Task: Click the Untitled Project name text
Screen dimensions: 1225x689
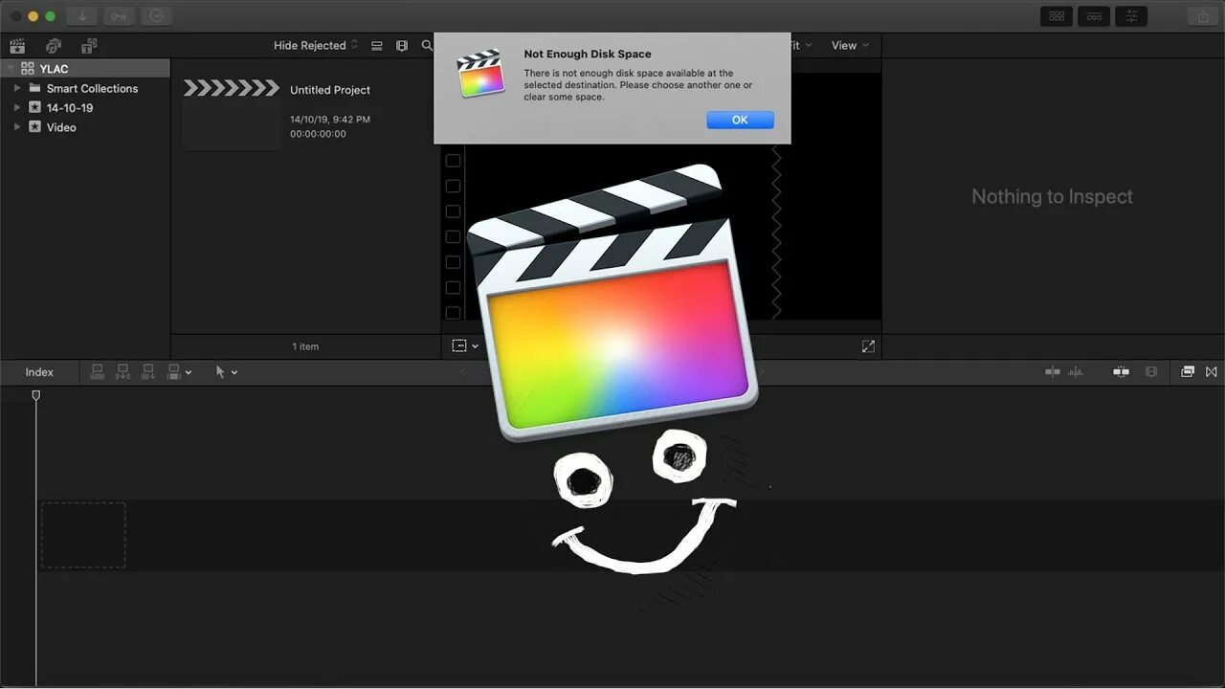Action: click(330, 90)
